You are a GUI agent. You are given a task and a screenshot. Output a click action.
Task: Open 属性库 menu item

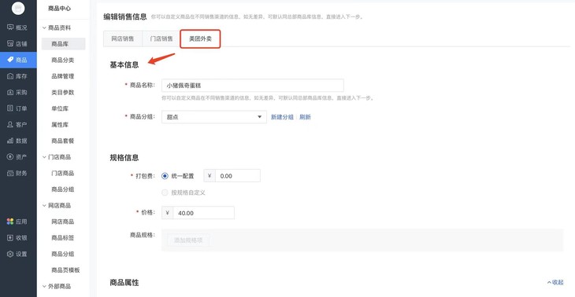[60, 124]
